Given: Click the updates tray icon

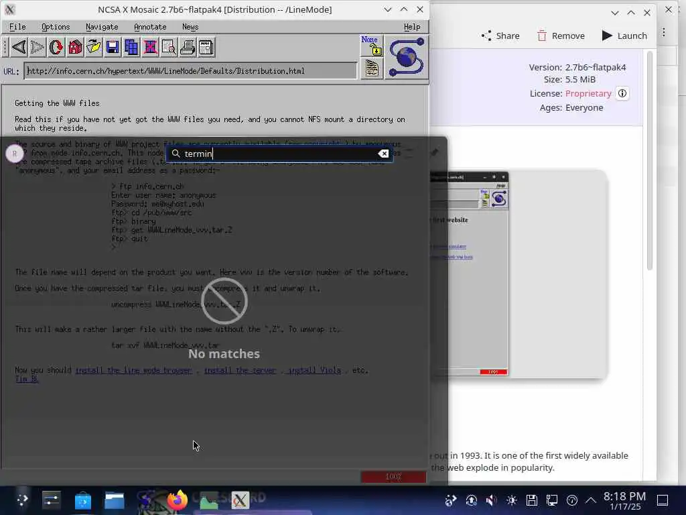Looking at the screenshot, I should click(471, 500).
